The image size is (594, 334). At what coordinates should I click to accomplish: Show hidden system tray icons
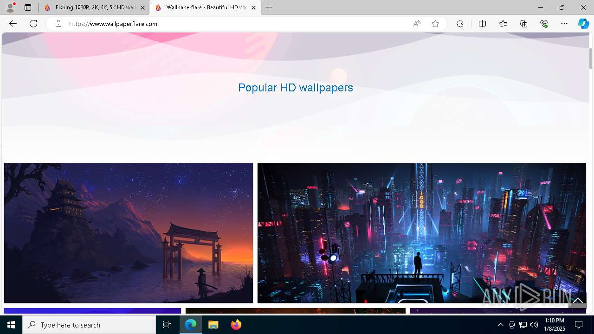coord(500,325)
